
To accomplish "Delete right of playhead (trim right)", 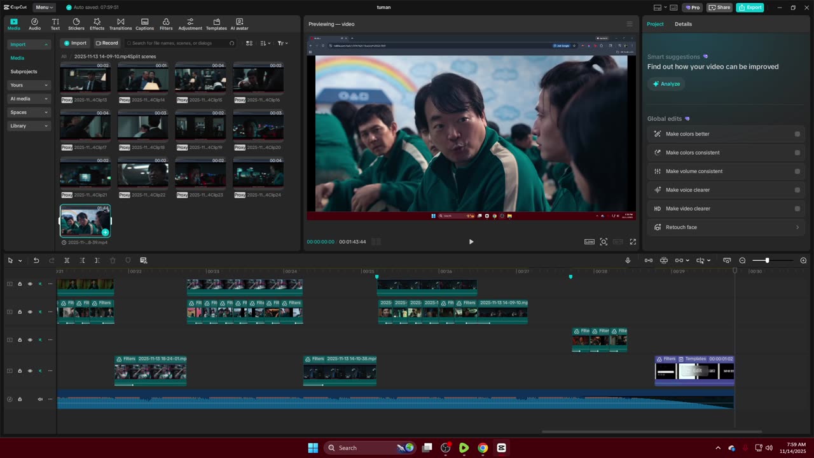I will tap(97, 260).
